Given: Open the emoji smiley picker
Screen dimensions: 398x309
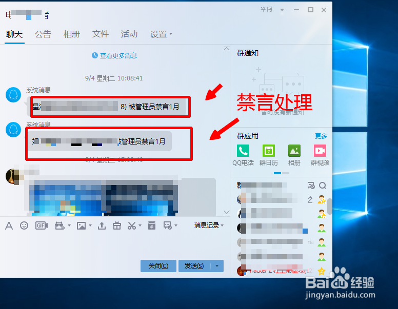Looking at the screenshot, I should tap(24, 225).
